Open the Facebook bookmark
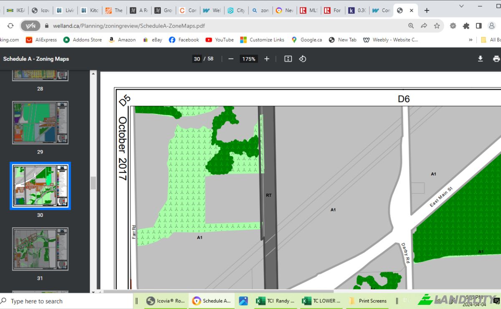This screenshot has width=501, height=309. 184,40
